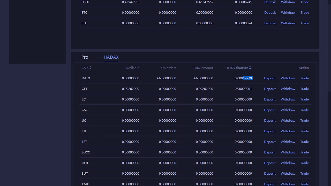Deposit BUT
This screenshot has width=331, height=186.
270,173
